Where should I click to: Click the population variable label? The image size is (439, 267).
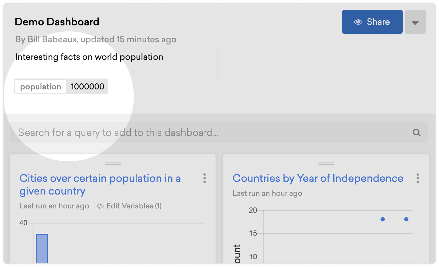[41, 87]
